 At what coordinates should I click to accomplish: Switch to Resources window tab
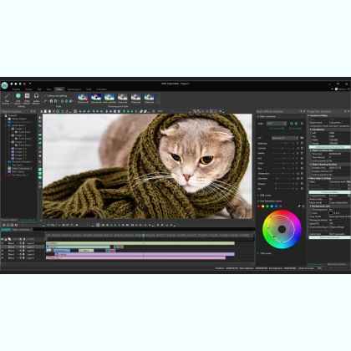pos(336,264)
